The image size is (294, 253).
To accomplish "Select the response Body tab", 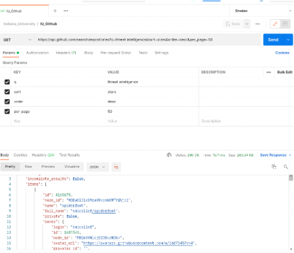I will [4, 155].
